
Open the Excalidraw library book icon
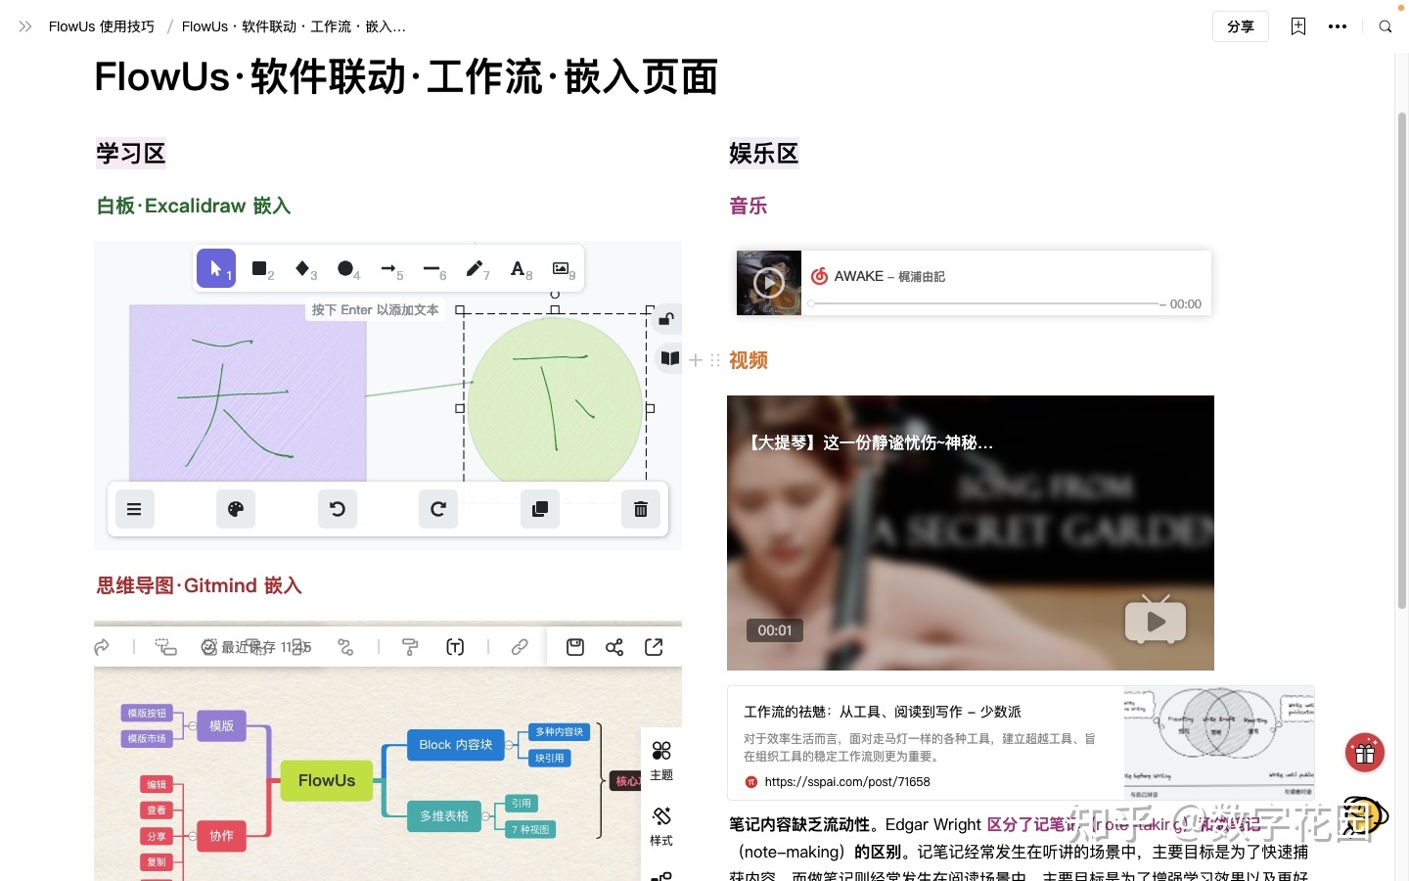click(669, 358)
